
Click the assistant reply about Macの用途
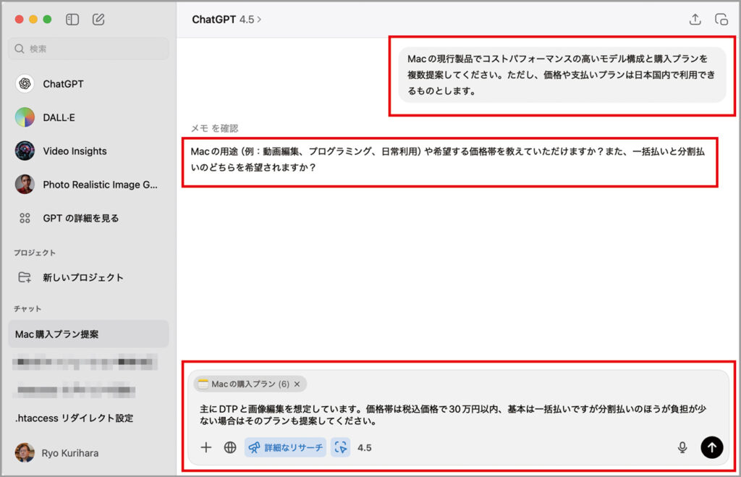click(x=447, y=159)
